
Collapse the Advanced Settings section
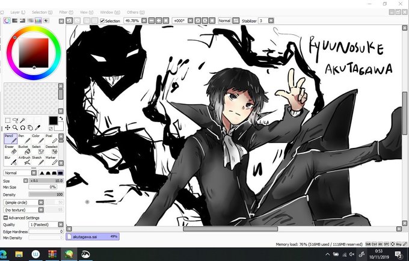click(x=5, y=218)
